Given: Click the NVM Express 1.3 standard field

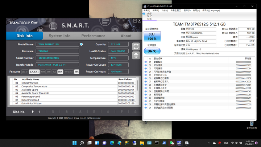Looking at the screenshot, I should tap(220, 49).
